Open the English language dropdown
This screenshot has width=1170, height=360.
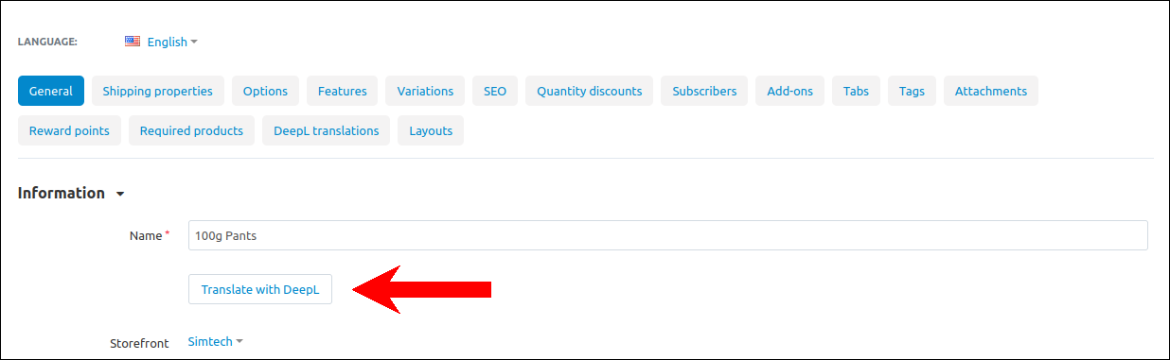tap(172, 42)
